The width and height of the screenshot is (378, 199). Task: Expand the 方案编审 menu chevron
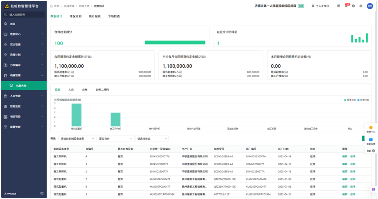(x=42, y=65)
